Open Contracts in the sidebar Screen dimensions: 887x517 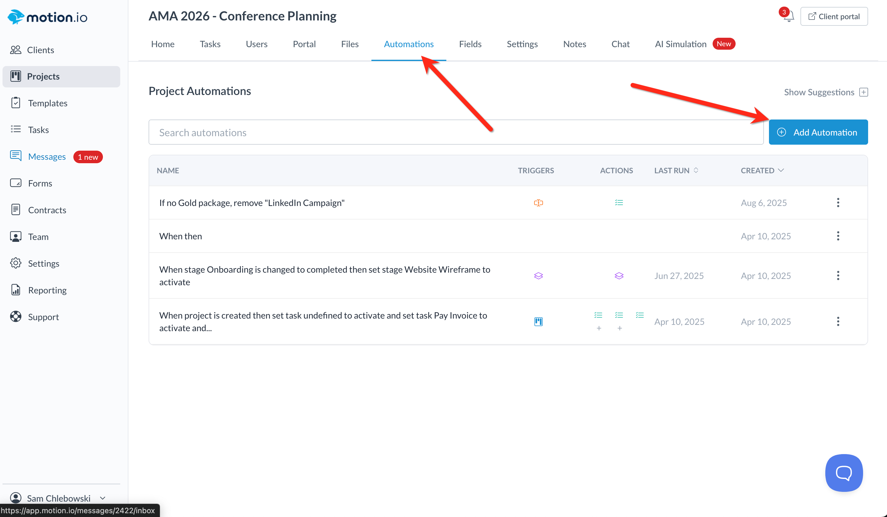pos(47,210)
